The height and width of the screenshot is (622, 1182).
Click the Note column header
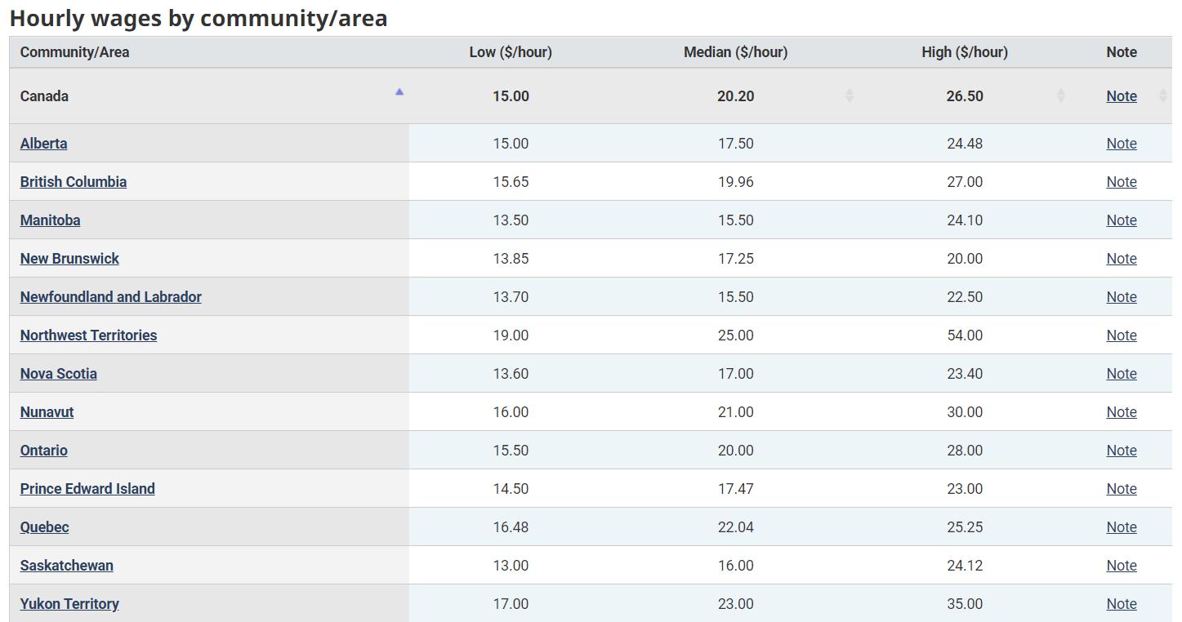point(1122,51)
